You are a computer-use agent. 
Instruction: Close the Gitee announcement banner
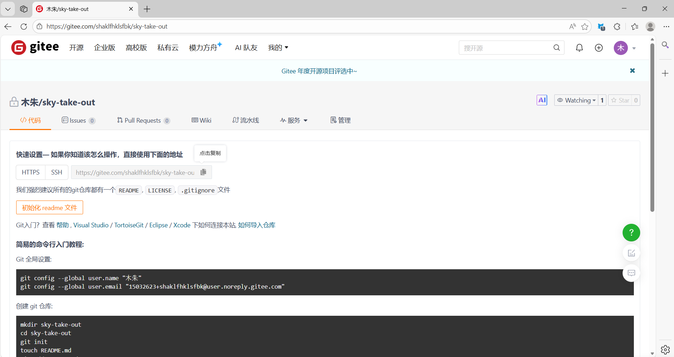pyautogui.click(x=632, y=71)
